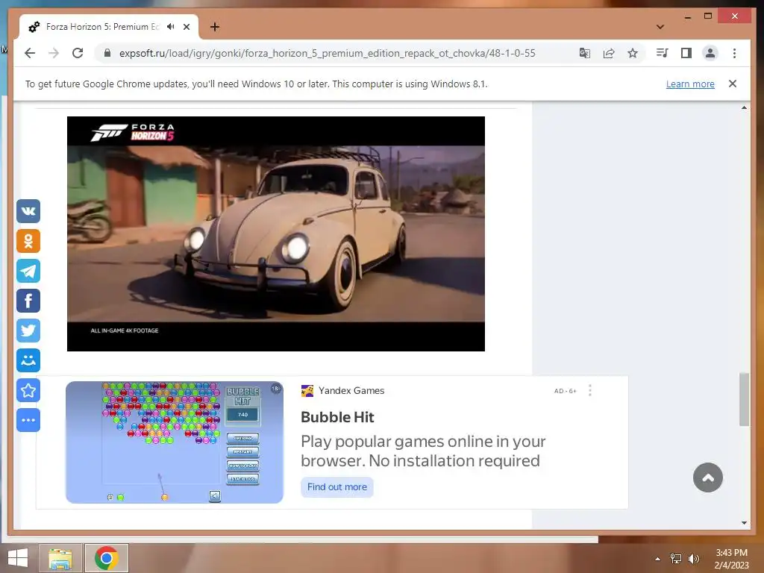Show hidden tray icons arrow
This screenshot has width=764, height=573.
click(658, 559)
